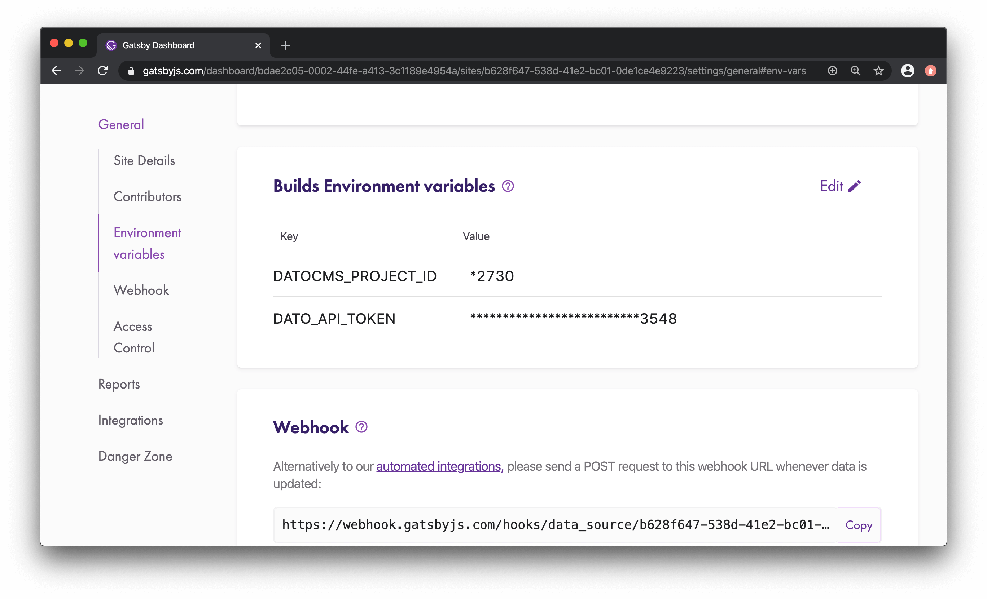Image resolution: width=987 pixels, height=599 pixels.
Task: Open Site Details in the sidebar
Action: [x=144, y=160]
